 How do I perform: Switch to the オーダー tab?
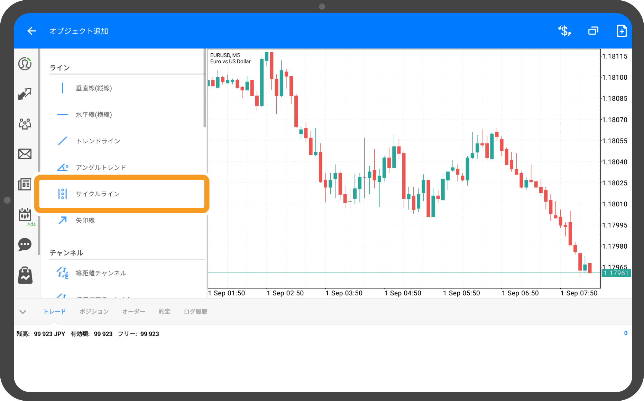click(134, 312)
